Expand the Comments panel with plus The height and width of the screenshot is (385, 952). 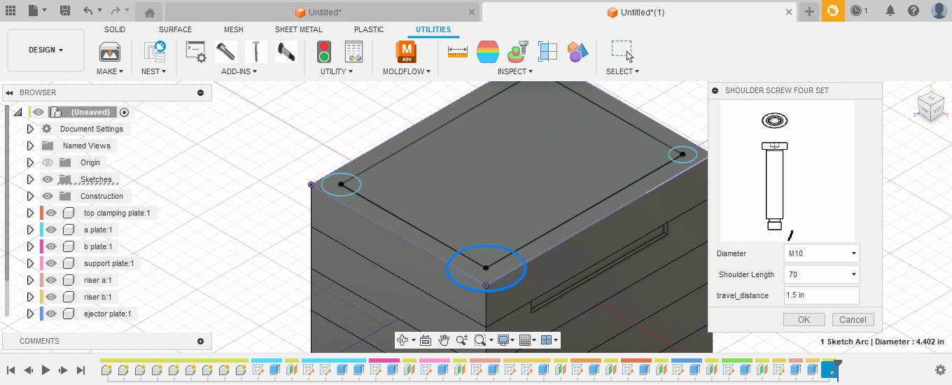[200, 341]
